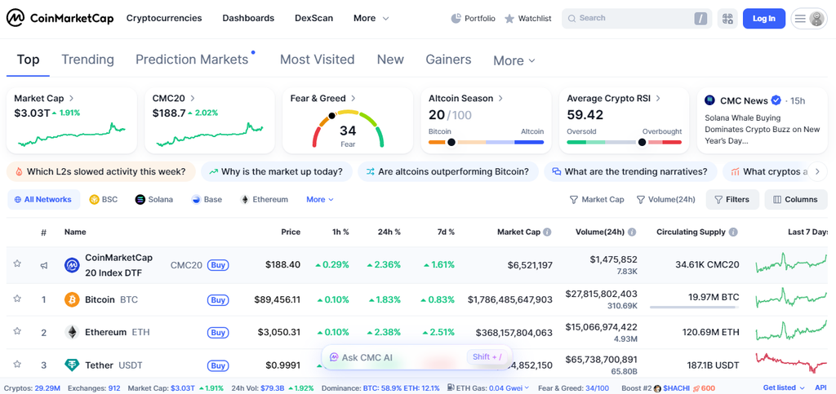Click Circulating Supply info icon
Viewport: 836px width, 394px height.
click(733, 232)
